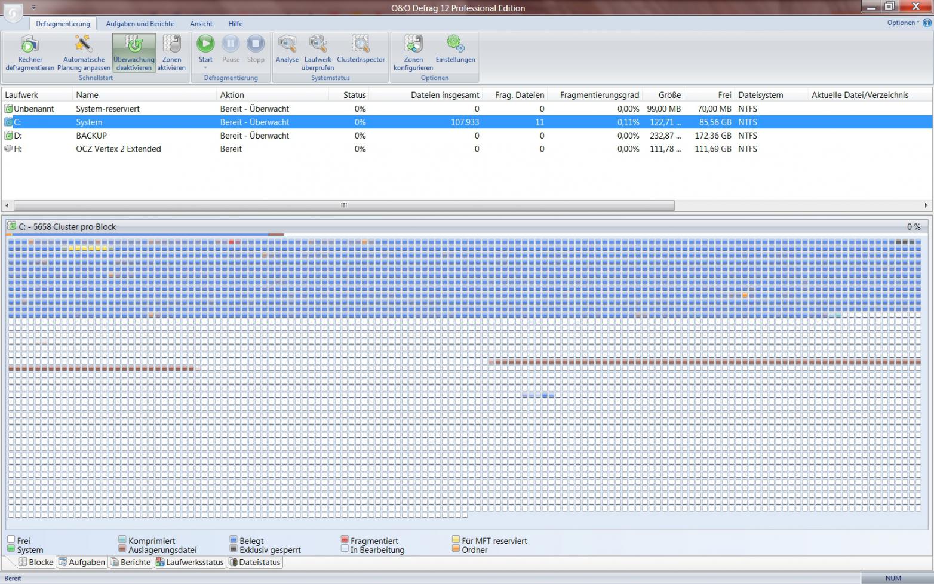Click drive icon of Unbenannt volume
This screenshot has height=584, width=934.
(8, 109)
